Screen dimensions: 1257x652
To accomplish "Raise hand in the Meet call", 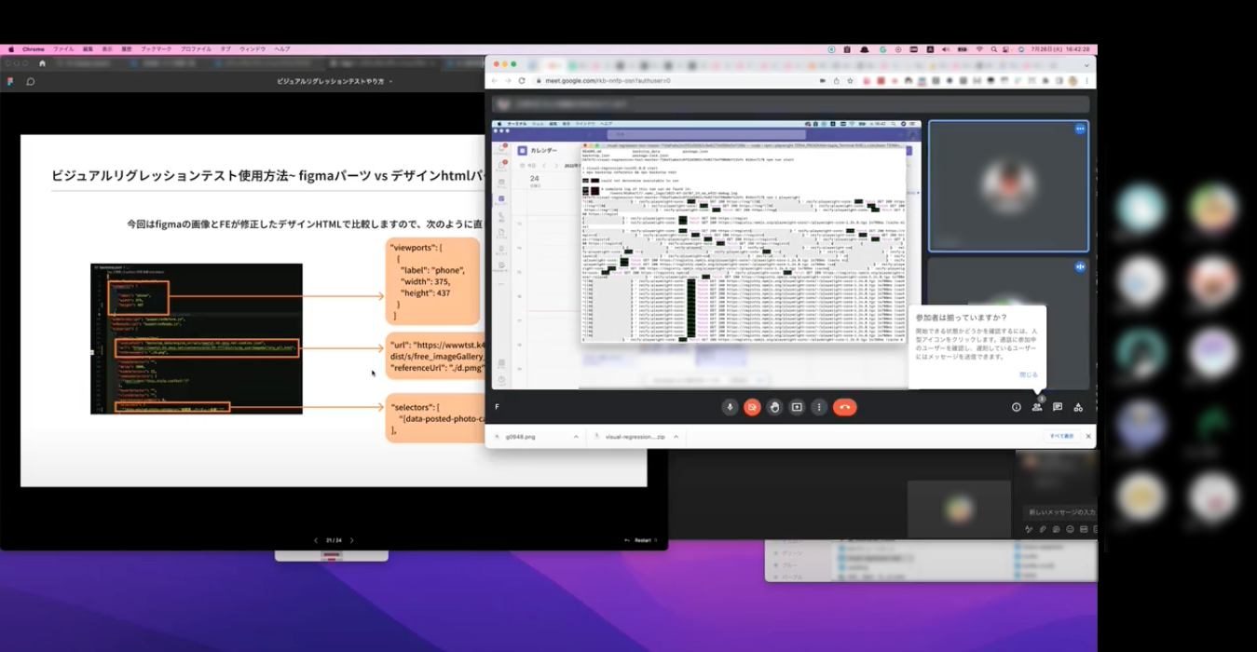I will (774, 407).
